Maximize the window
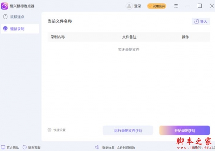 200,6
